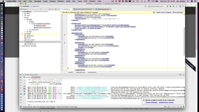Viewport: 199px width, 112px height.
Task: Open Spotlight search in macOS menu bar
Action: click(x=188, y=1)
